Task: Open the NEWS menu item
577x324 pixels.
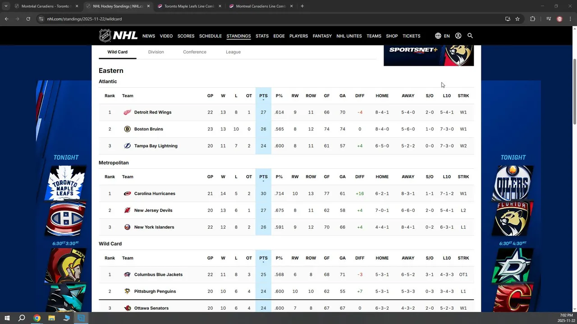Action: 149,36
